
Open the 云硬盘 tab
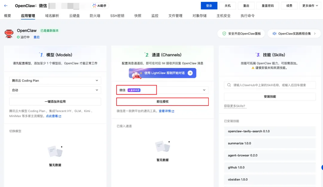(x=74, y=16)
